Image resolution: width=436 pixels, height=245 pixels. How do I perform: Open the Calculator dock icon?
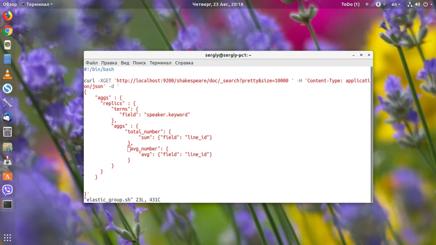pos(8,132)
